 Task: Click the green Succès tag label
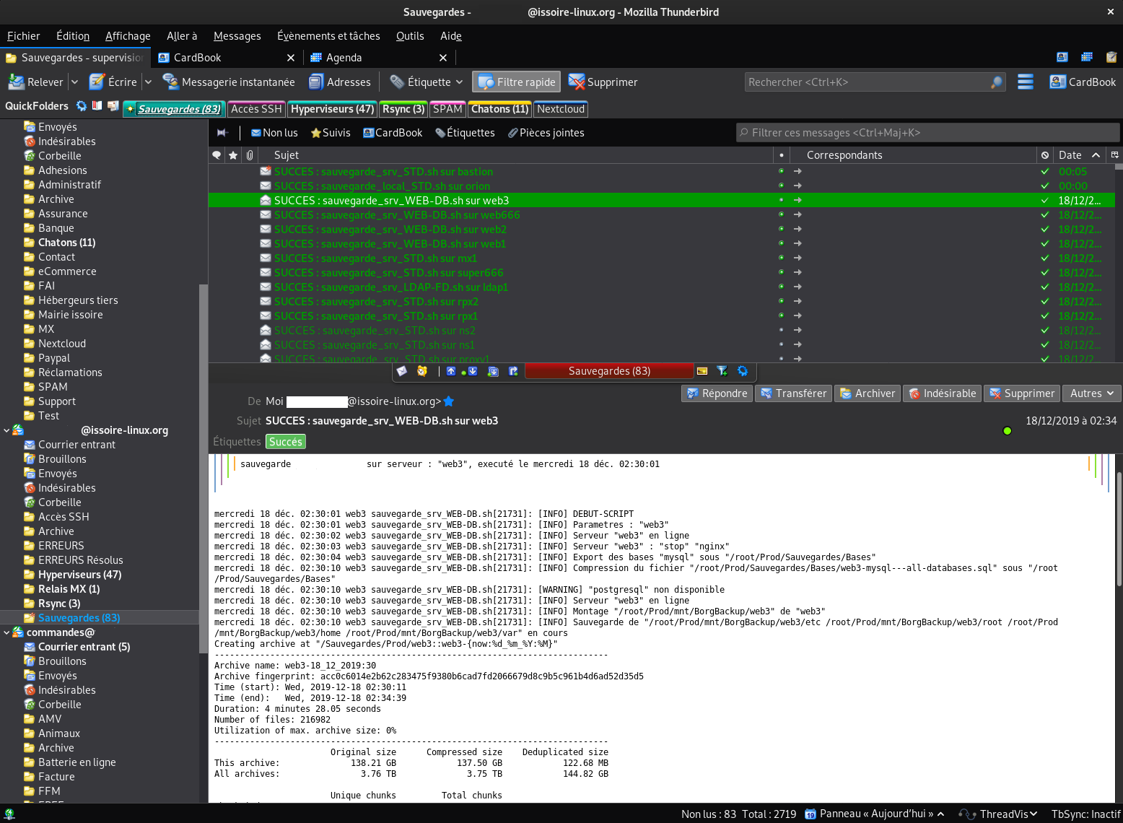[286, 442]
